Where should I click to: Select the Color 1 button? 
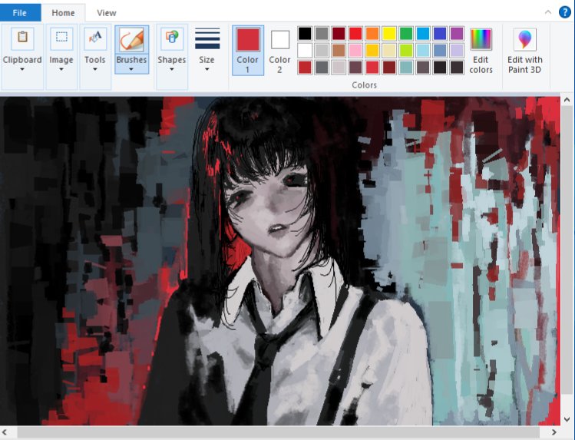[x=248, y=50]
